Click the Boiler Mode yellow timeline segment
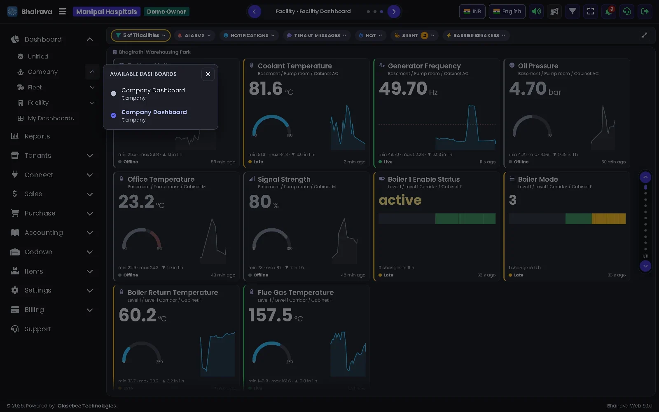 (609, 219)
